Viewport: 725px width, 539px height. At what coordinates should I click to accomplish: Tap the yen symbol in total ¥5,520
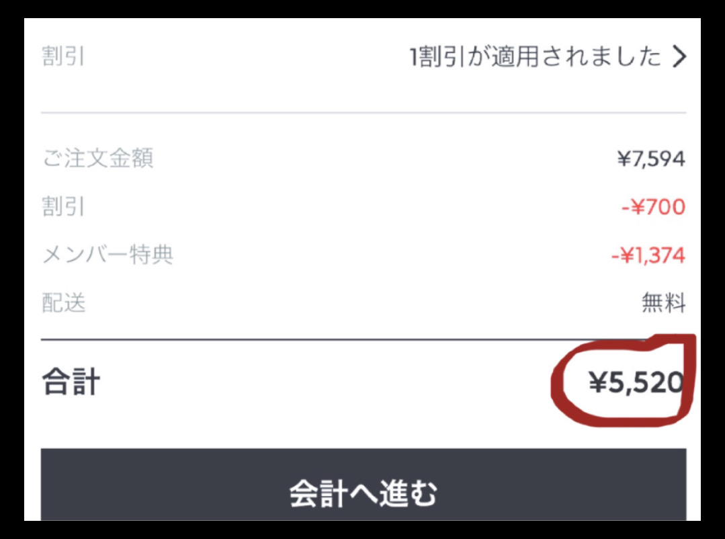click(x=597, y=382)
